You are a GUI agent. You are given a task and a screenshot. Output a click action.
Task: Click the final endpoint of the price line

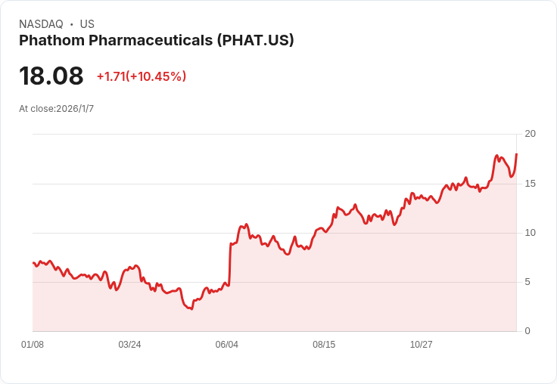[516, 154]
